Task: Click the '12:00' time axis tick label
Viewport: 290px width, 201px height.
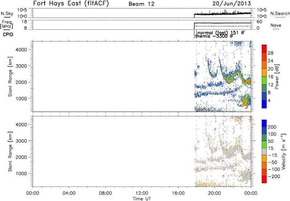Action: click(142, 193)
